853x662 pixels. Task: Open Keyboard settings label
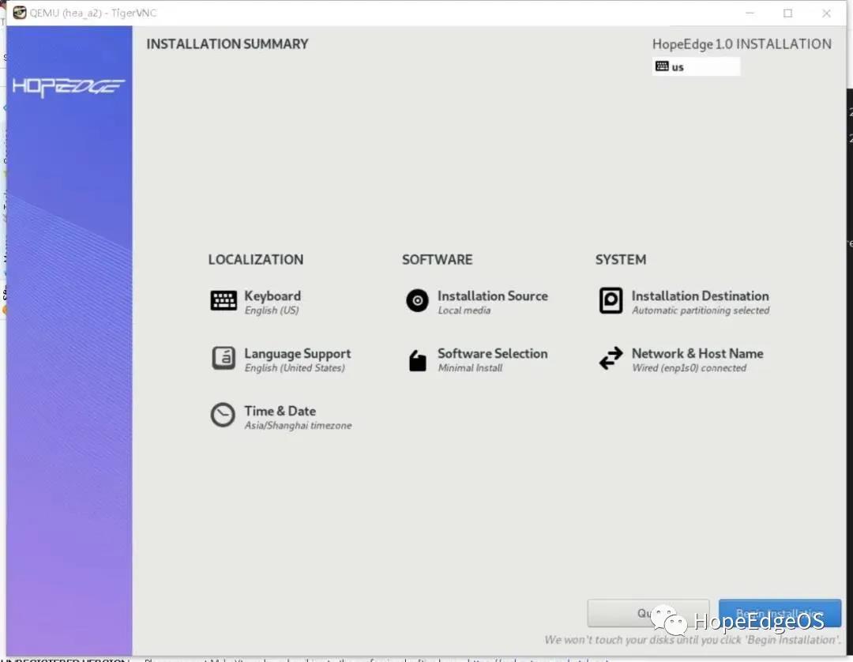272,296
